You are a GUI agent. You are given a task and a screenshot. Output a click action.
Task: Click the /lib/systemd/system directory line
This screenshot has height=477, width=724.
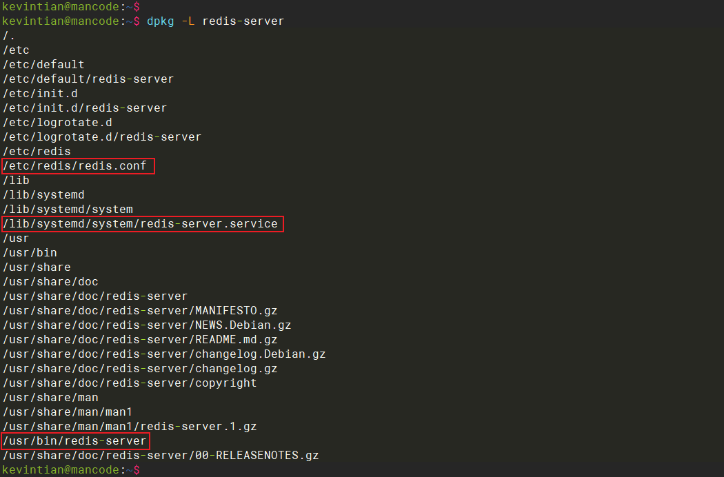68,210
